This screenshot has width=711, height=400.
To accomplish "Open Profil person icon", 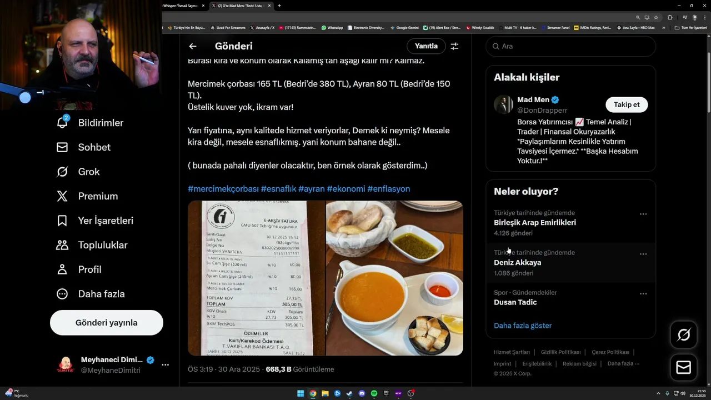I will [x=62, y=269].
